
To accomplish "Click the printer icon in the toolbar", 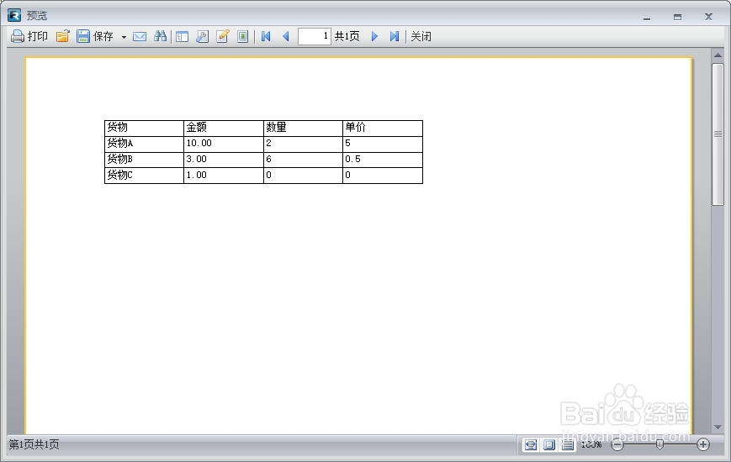I will (18, 36).
